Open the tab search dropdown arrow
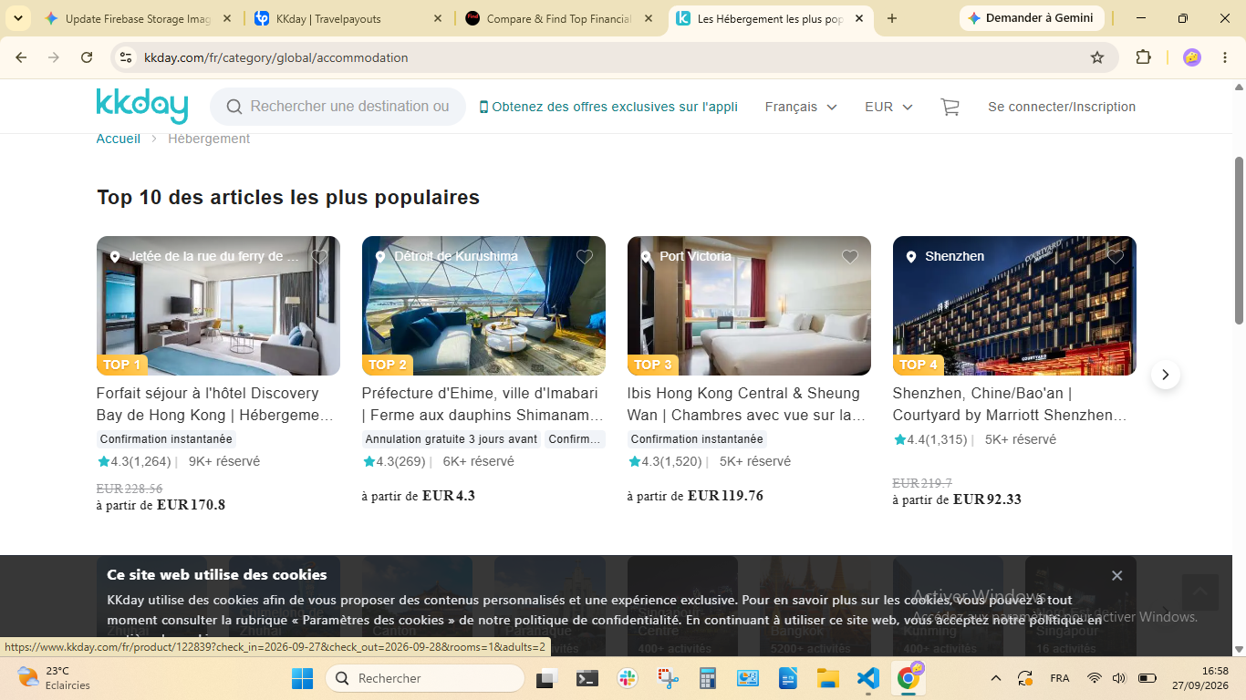The width and height of the screenshot is (1246, 700). click(17, 18)
